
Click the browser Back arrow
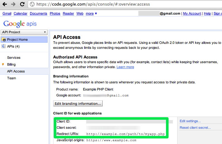[x=5, y=4]
